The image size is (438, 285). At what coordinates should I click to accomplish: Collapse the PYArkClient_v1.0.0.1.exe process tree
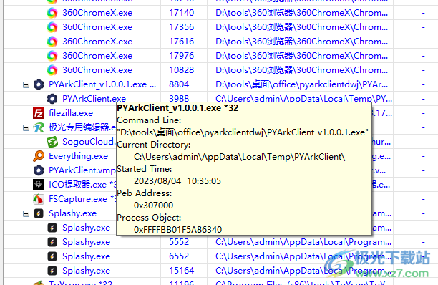[x=26, y=84]
